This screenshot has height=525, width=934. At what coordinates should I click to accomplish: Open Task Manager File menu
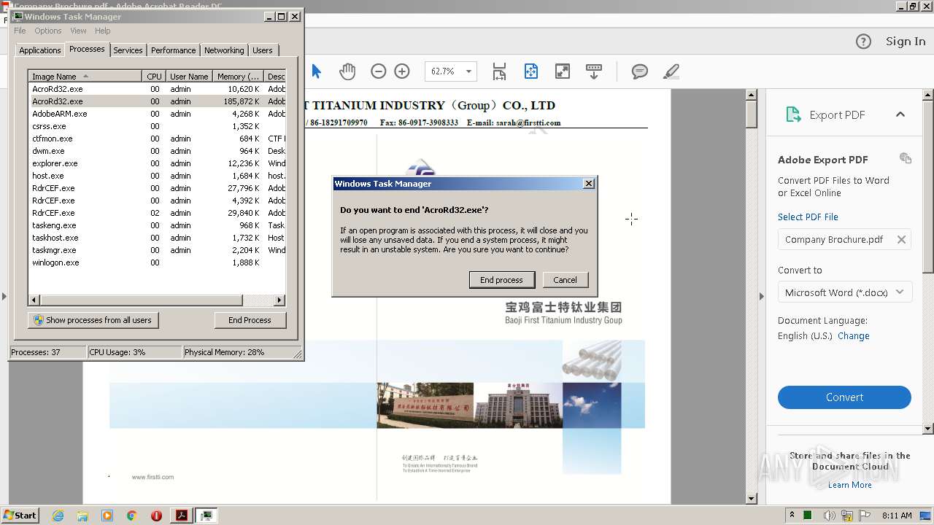coord(20,31)
